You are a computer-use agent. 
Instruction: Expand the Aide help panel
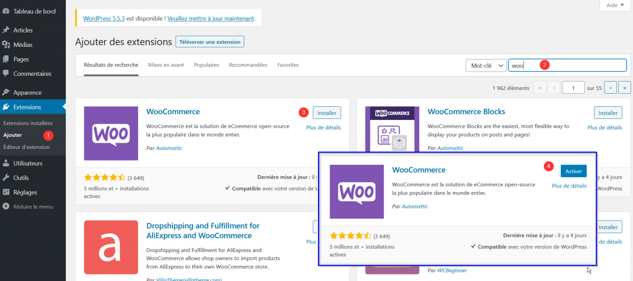[x=615, y=5]
